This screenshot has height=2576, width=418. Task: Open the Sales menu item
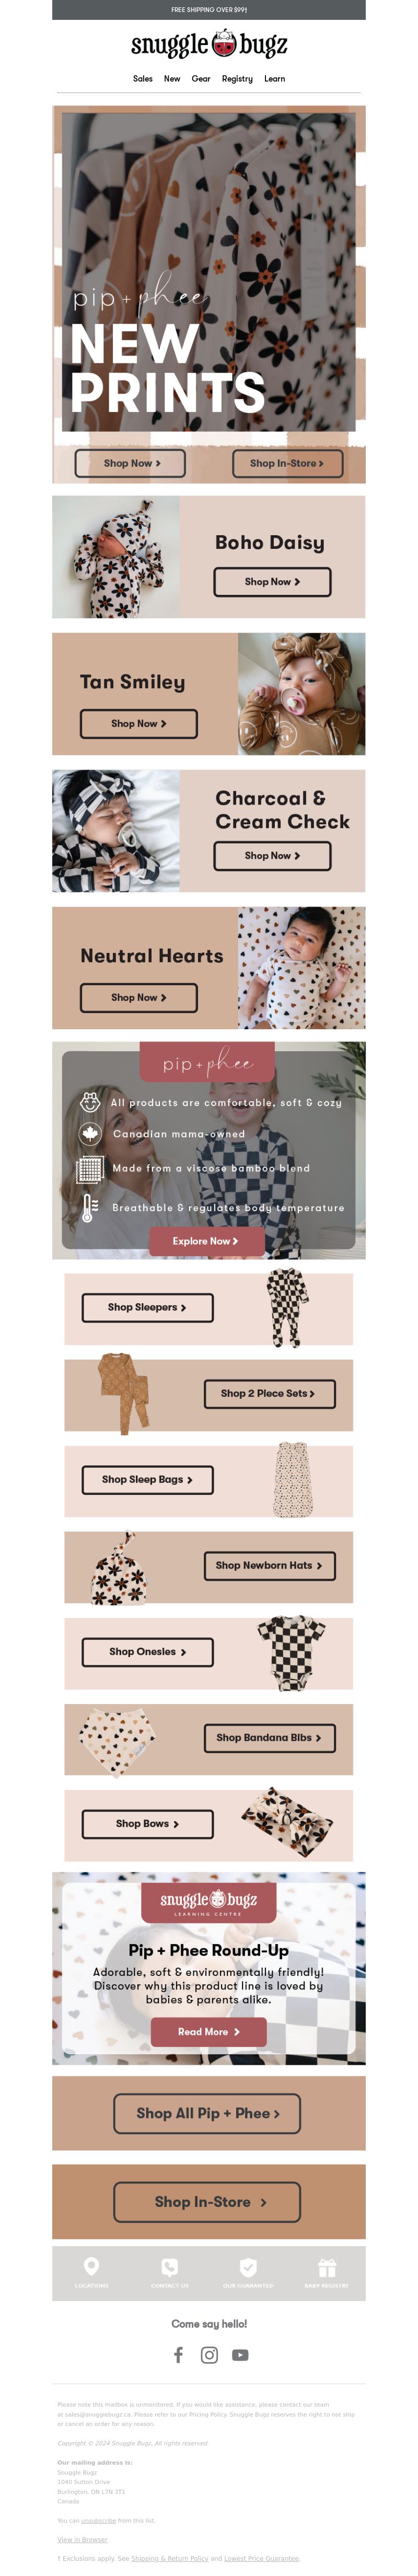[143, 78]
